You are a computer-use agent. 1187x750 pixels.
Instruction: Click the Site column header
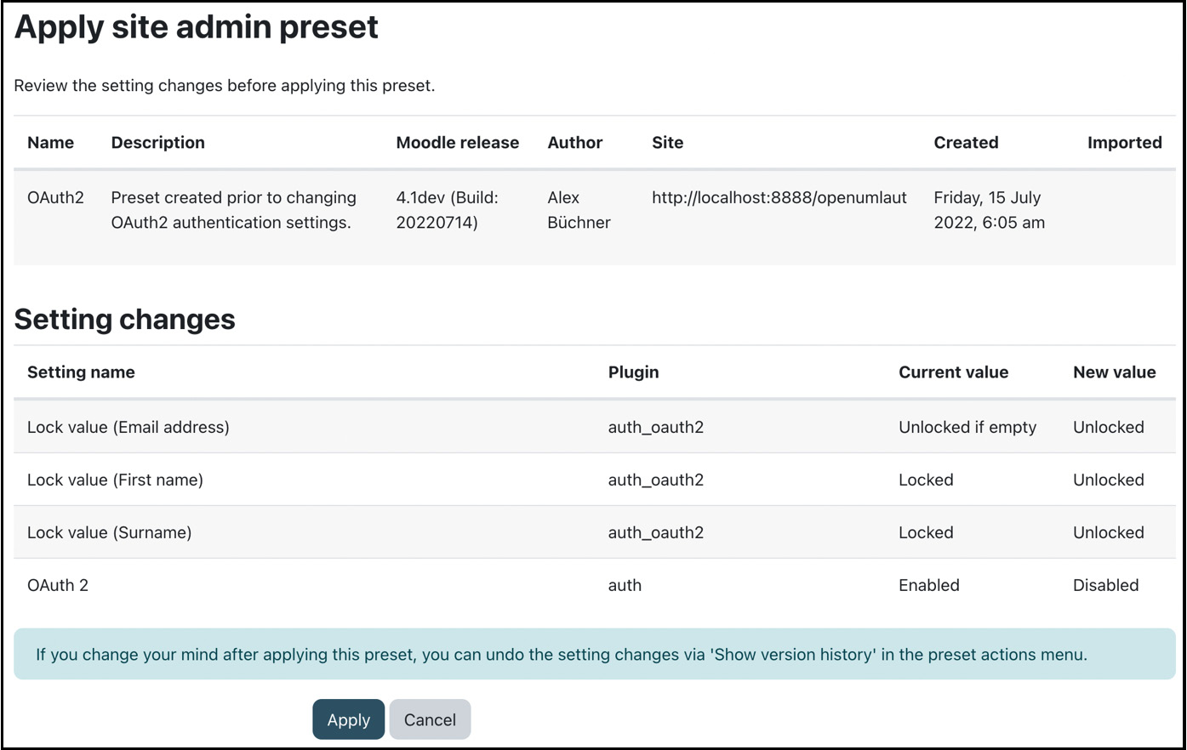[x=668, y=143]
